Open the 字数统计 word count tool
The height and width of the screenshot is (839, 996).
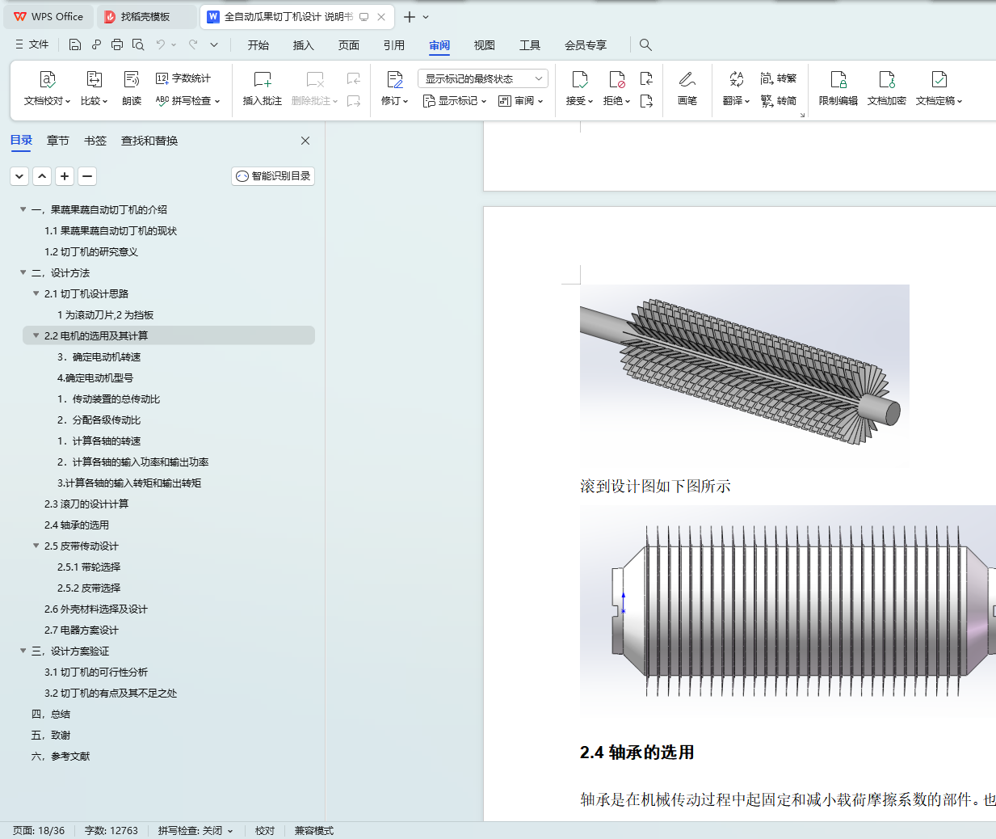(x=183, y=78)
